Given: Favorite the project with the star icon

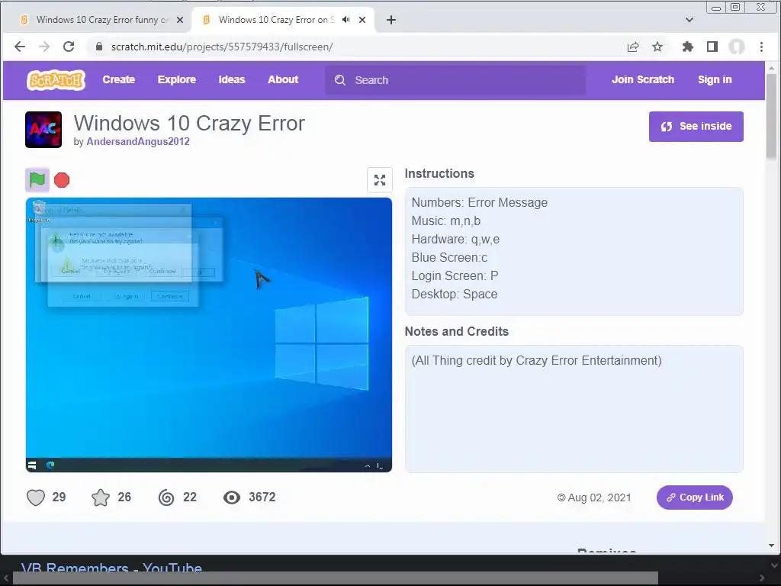Looking at the screenshot, I should 101,497.
